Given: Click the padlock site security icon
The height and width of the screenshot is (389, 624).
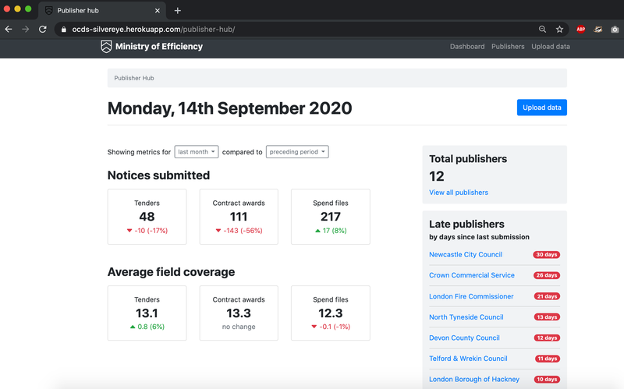Looking at the screenshot, I should pyautogui.click(x=64, y=30).
